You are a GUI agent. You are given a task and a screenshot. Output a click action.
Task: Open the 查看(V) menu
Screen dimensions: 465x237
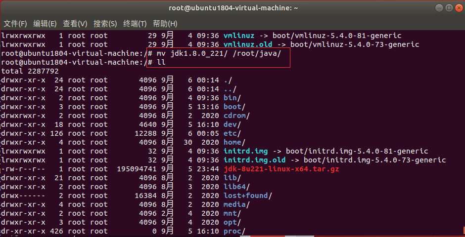[75, 24]
